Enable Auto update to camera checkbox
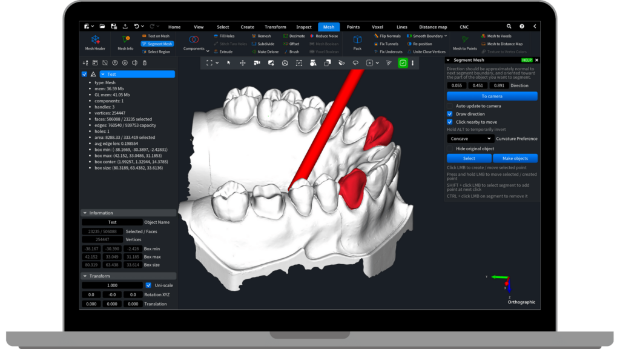Image resolution: width=620 pixels, height=349 pixels. pyautogui.click(x=449, y=106)
